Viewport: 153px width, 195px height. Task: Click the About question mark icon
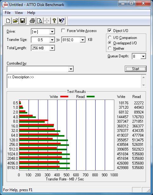click(54, 21)
